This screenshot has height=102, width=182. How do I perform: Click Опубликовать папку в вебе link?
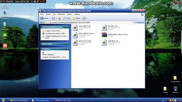pos(55,33)
